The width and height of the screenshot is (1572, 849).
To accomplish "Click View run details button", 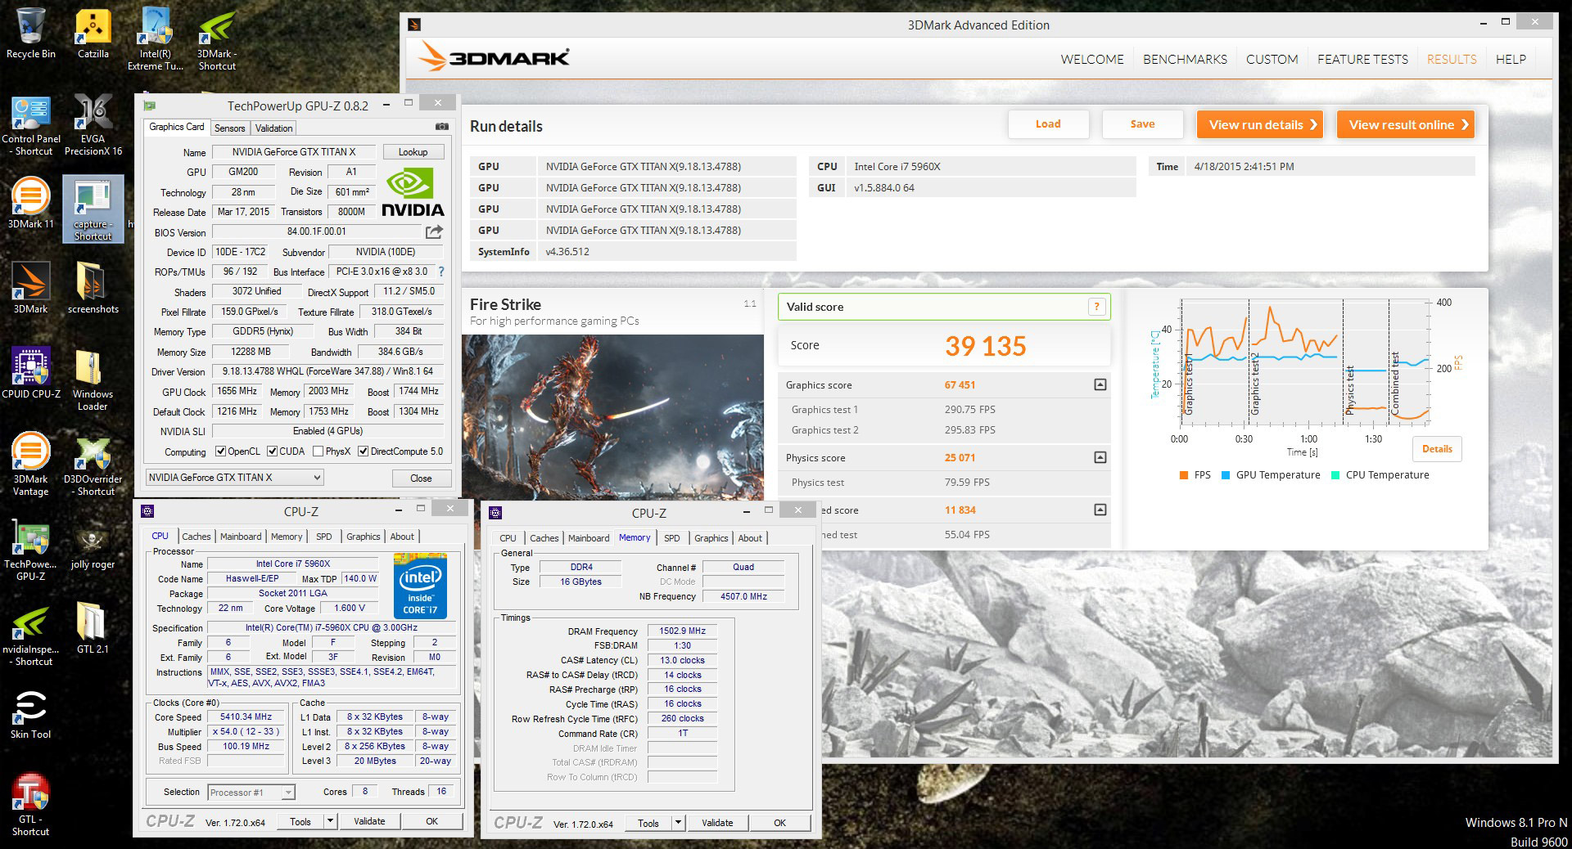I will pyautogui.click(x=1259, y=124).
